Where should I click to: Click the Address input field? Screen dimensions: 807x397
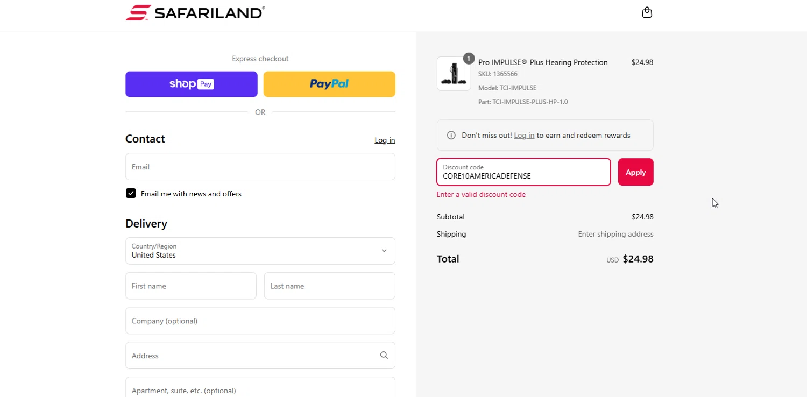[250, 356]
